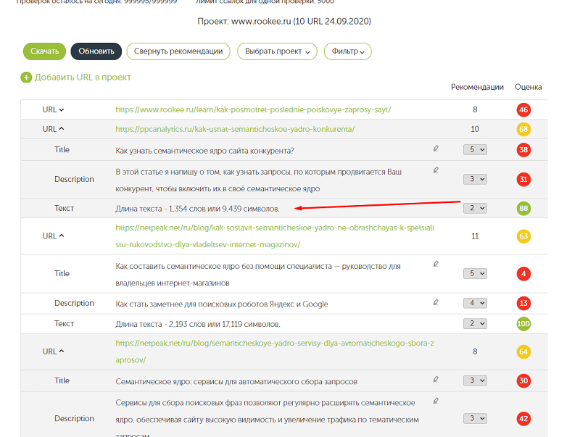Click pencil icon beside Netpeak guide Title
Viewport: 580px width, 437px height.
pyautogui.click(x=436, y=265)
